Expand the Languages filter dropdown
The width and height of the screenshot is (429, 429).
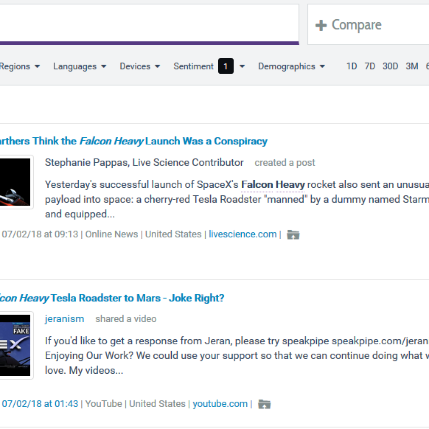[x=80, y=66]
